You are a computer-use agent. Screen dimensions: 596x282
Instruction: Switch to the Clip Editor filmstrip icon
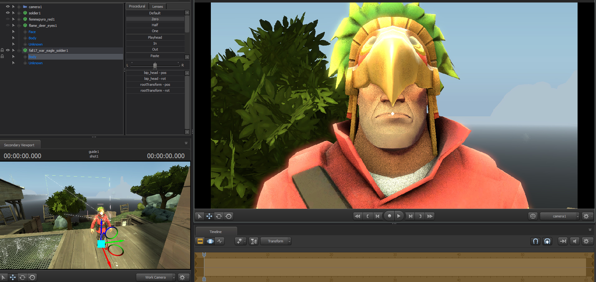click(200, 241)
